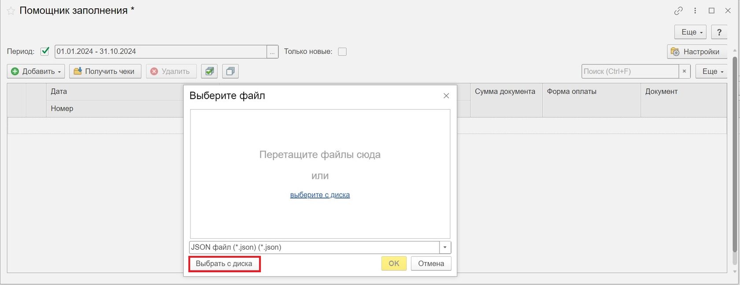Click the выберите с диска link

[320, 195]
